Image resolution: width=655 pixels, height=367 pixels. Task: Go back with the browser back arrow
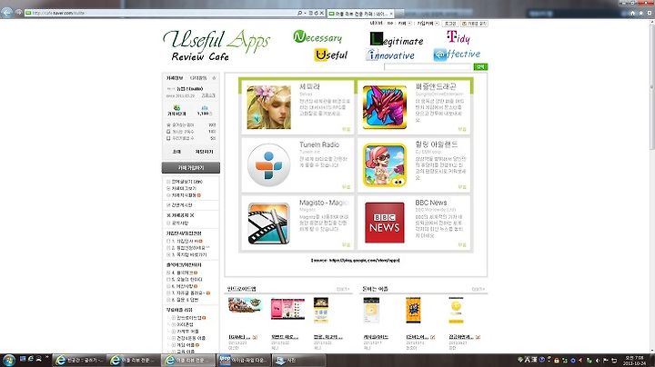[x=6, y=13]
